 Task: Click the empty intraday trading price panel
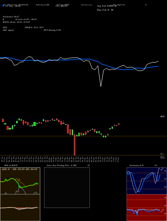67,188
